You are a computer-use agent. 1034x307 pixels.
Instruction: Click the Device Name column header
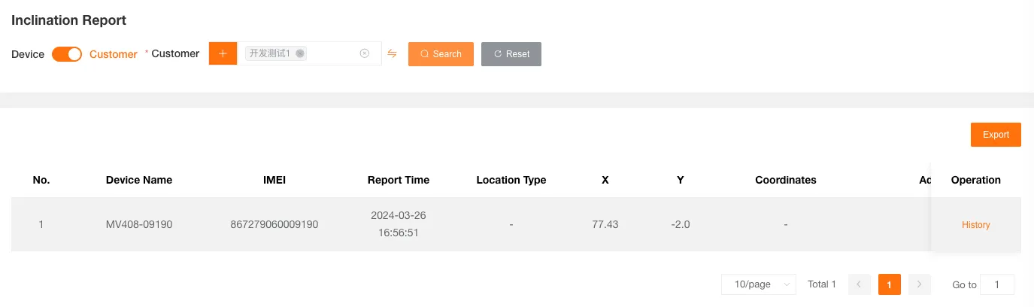(x=139, y=180)
